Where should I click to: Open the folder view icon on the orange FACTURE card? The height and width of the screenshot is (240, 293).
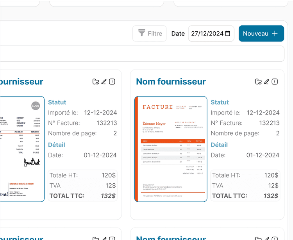[259, 82]
